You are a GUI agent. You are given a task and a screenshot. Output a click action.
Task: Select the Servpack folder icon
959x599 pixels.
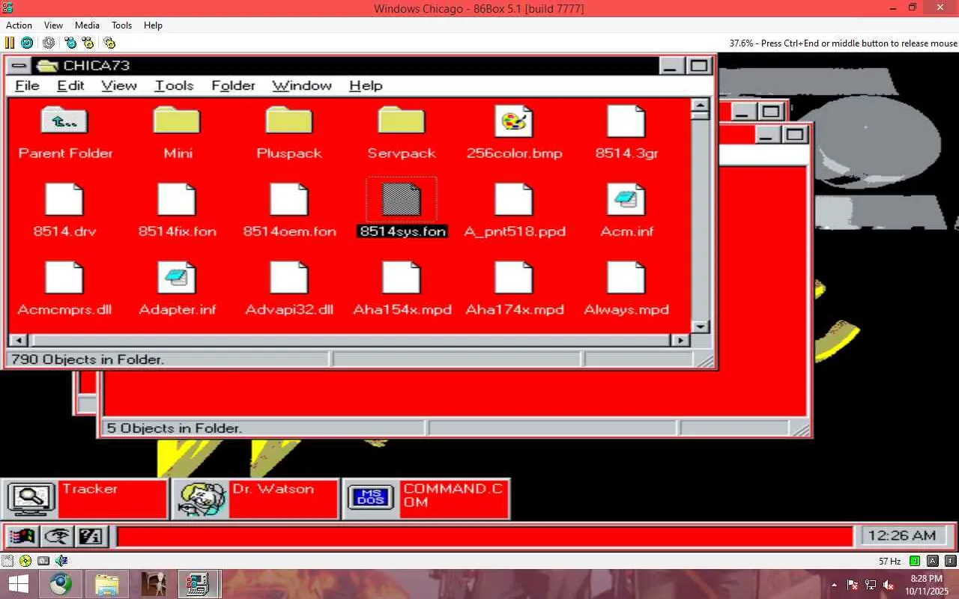point(402,121)
